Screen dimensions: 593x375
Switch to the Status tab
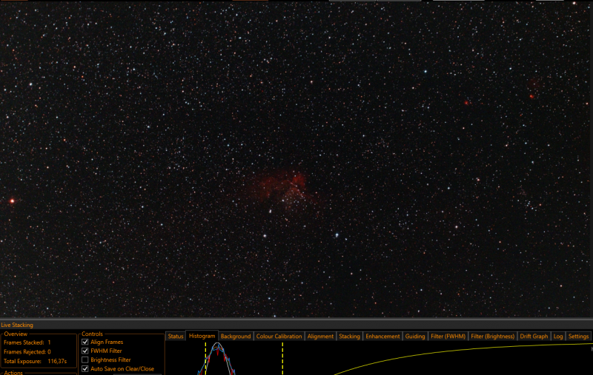click(176, 336)
